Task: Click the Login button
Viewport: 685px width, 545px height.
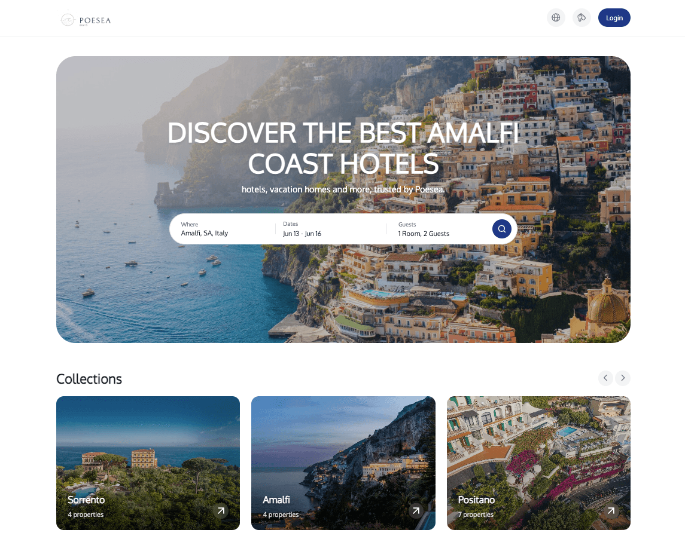Action: pos(614,18)
